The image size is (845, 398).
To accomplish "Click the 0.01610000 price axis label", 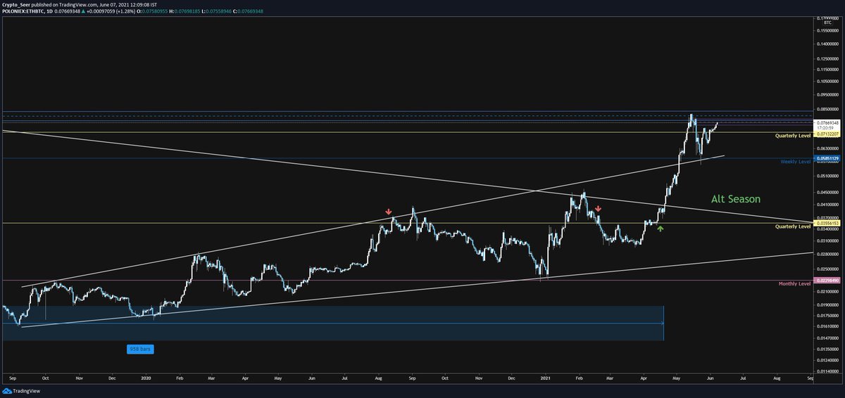I will tap(827, 327).
